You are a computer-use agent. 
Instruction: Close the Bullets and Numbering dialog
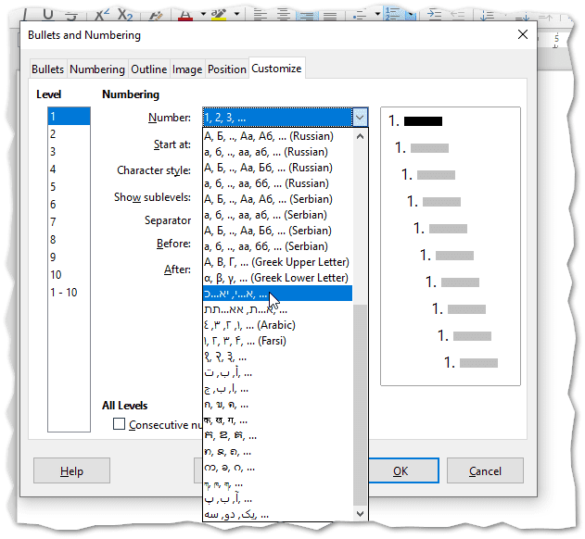(523, 34)
